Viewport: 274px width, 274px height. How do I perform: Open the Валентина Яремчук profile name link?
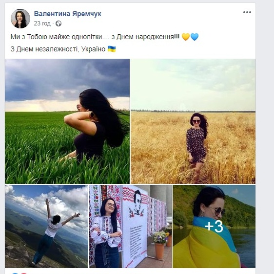pos(67,14)
